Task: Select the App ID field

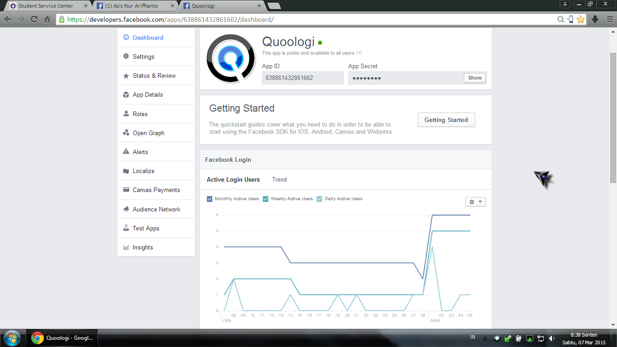Action: [303, 78]
